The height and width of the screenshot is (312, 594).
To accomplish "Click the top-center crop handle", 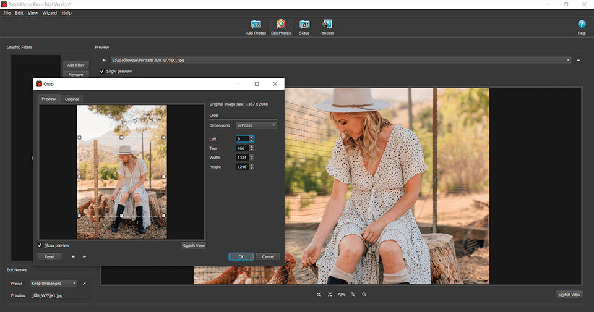I will (x=122, y=137).
